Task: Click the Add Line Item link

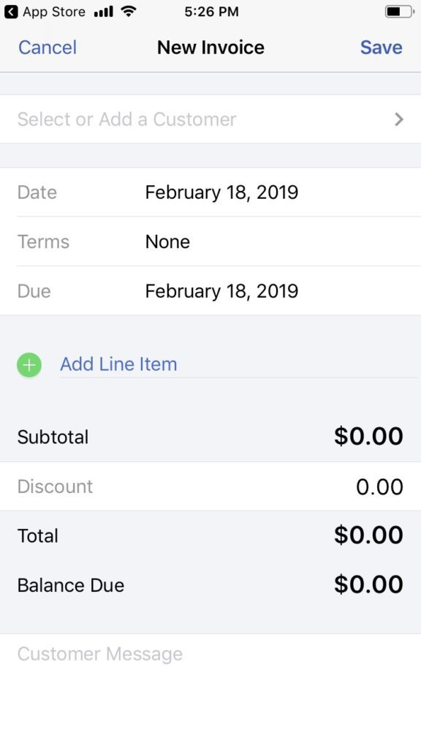Action: pyautogui.click(x=118, y=364)
